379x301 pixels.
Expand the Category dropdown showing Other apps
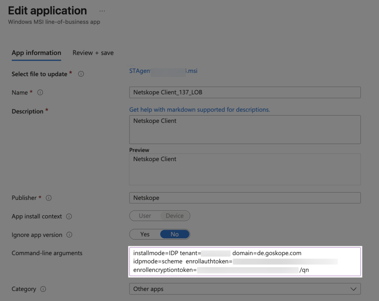pyautogui.click(x=245, y=289)
